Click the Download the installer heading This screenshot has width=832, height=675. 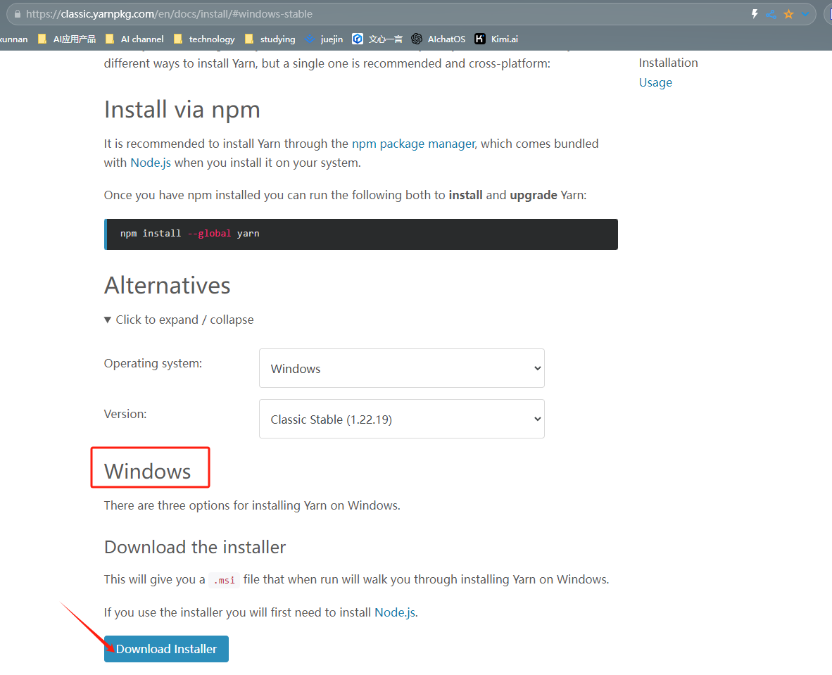pos(195,547)
